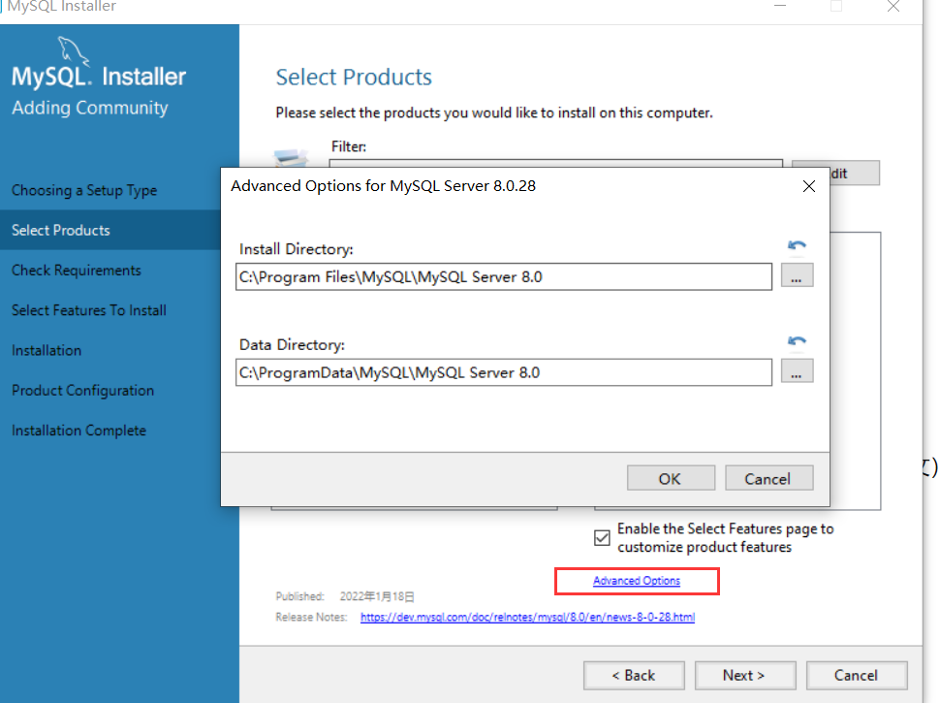The height and width of the screenshot is (703, 940).
Task: Minimize the MySQL Installer window
Action: pyautogui.click(x=780, y=6)
